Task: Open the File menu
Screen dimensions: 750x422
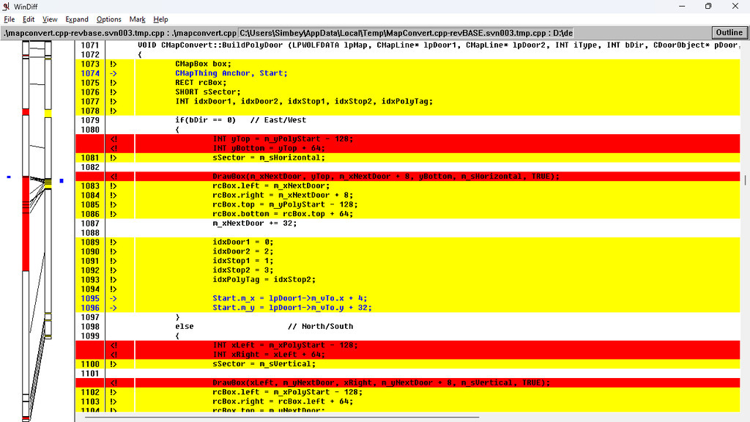Action: [x=9, y=19]
